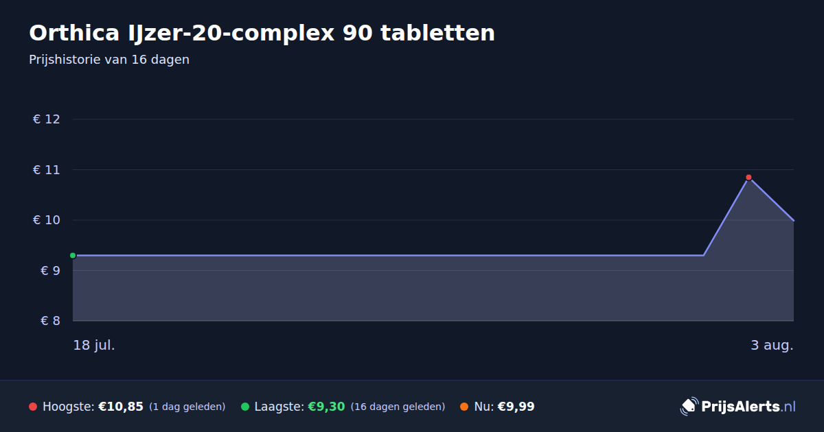Click the '16 dagen geleden' note

pos(398,407)
